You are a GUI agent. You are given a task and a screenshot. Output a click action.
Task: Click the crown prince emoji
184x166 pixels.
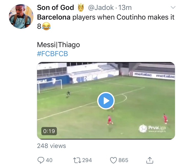[x=81, y=7]
